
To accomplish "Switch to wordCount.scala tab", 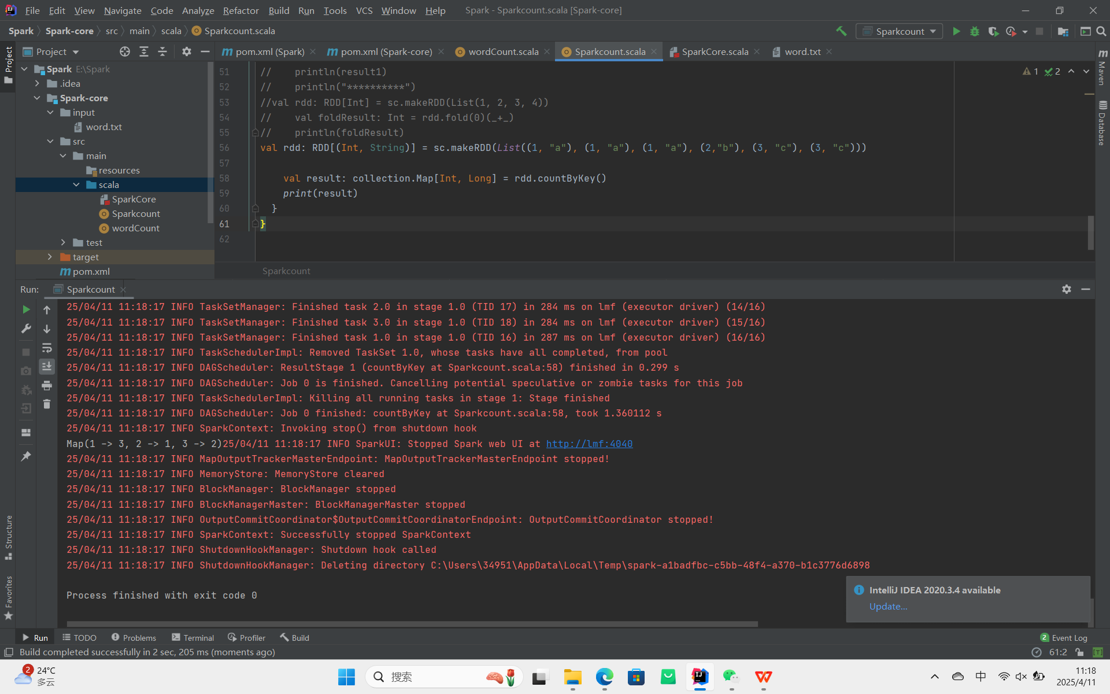I will tap(502, 51).
